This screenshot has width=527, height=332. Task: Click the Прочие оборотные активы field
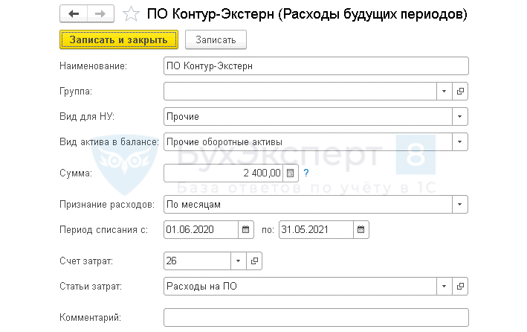click(308, 141)
